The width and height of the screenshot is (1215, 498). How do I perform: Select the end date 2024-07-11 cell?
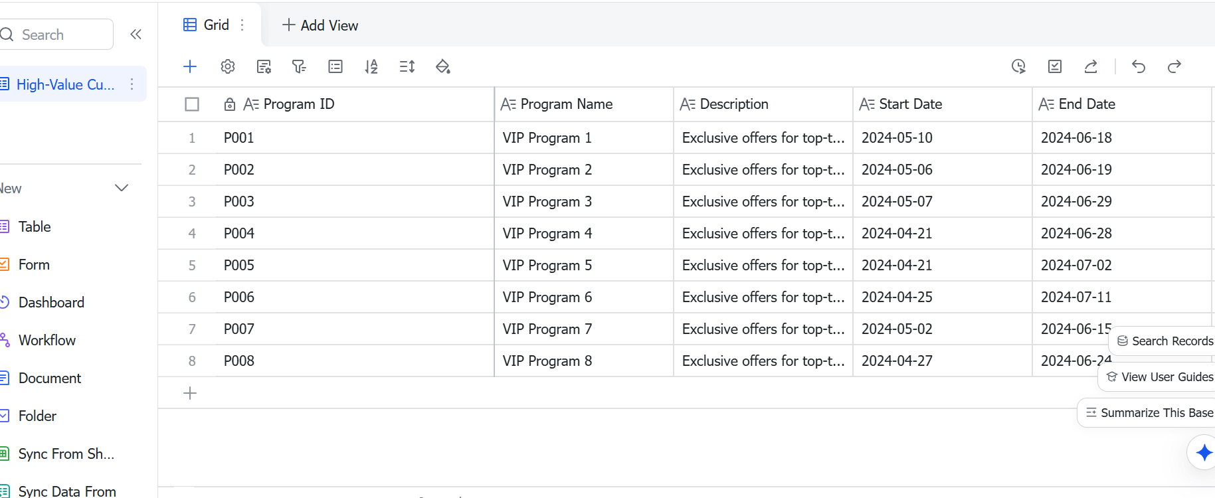click(x=1122, y=297)
